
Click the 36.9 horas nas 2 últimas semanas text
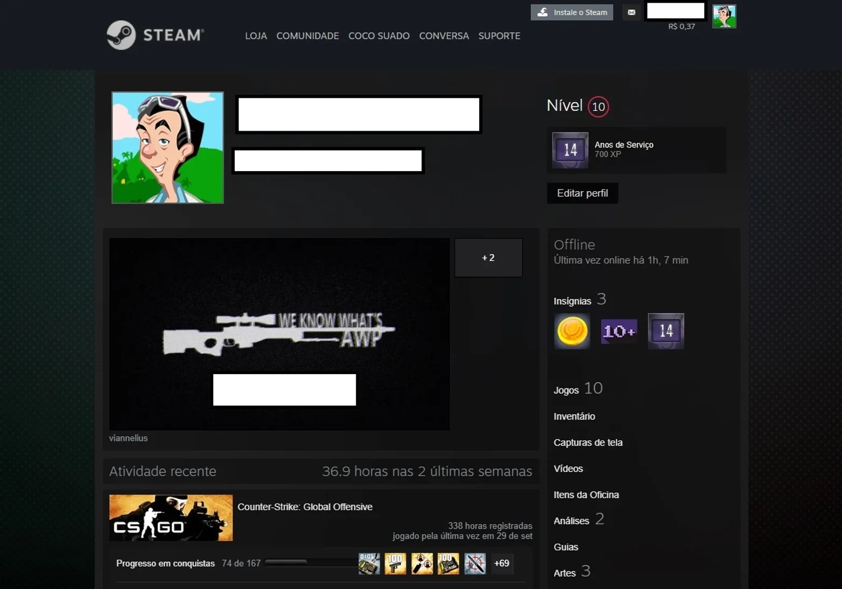pyautogui.click(x=427, y=471)
